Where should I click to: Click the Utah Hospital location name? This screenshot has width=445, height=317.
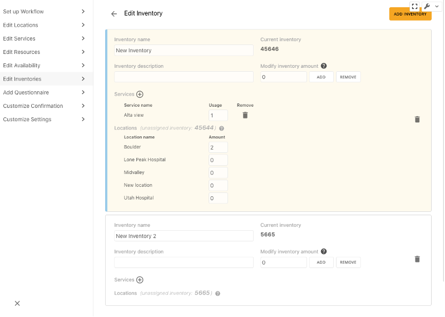click(x=139, y=198)
